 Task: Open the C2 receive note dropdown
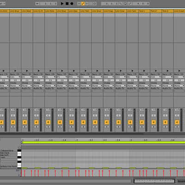[144, 77]
